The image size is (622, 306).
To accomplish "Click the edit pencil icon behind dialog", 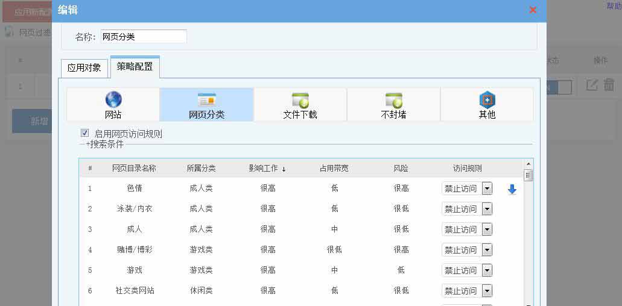I will [x=592, y=86].
